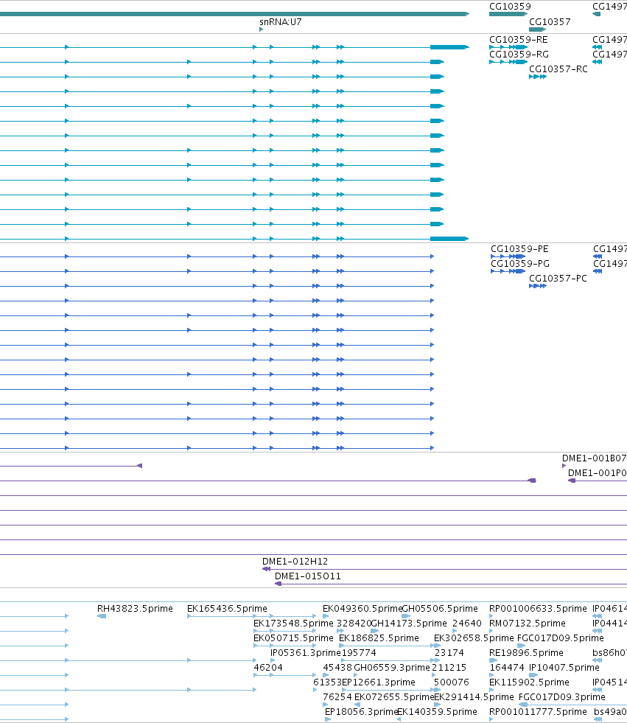Click the 45438 feature label
Viewport: 627px width, 723px height.
[337, 668]
